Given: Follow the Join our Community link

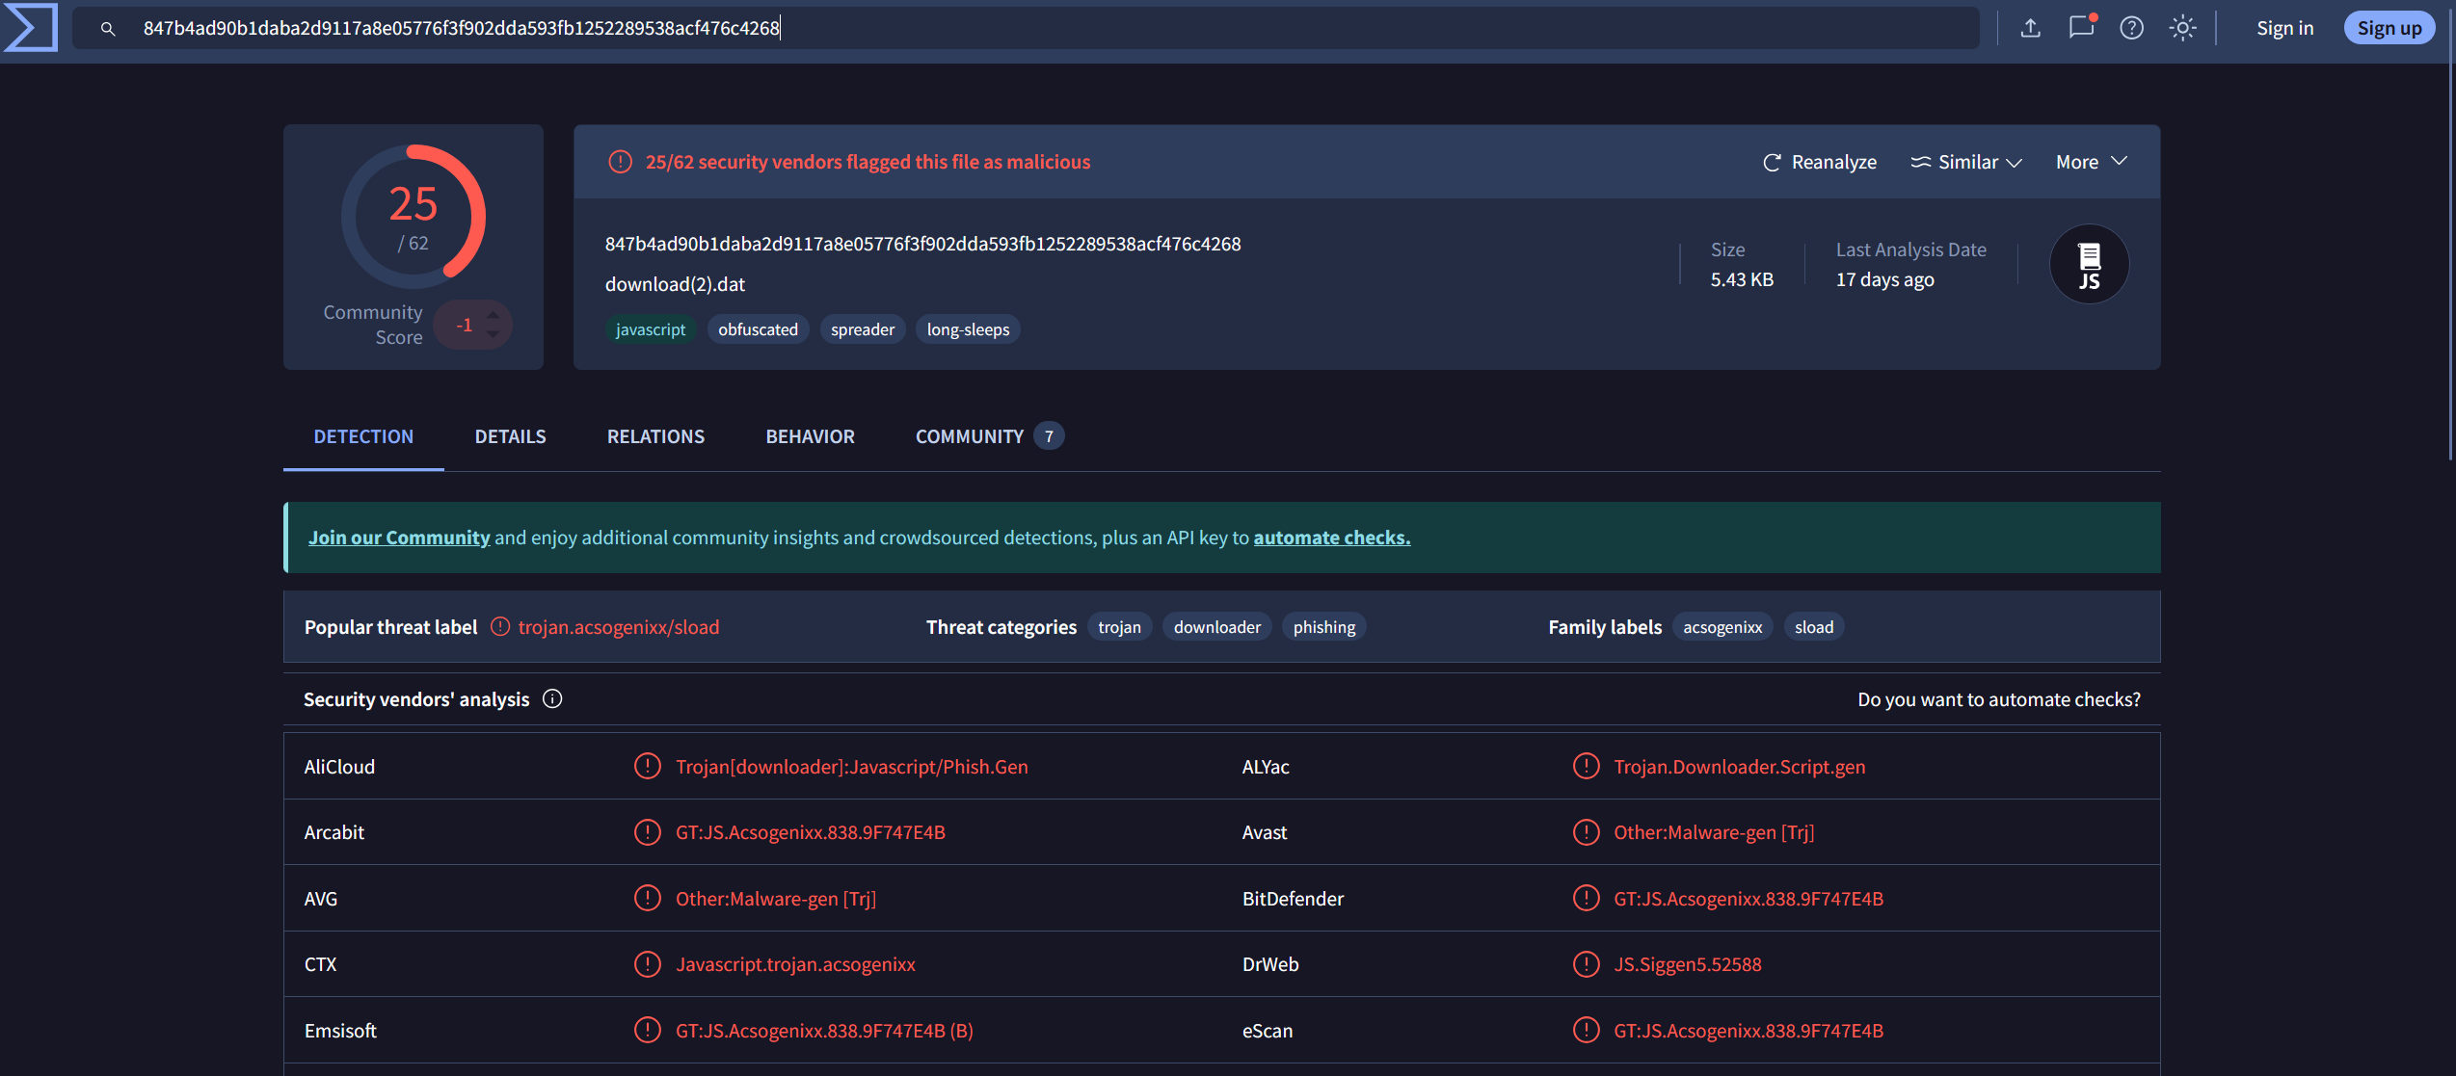Looking at the screenshot, I should pyautogui.click(x=398, y=537).
